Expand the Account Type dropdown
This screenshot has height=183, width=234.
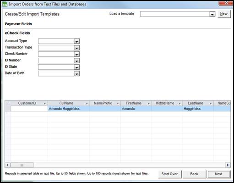(x=76, y=41)
